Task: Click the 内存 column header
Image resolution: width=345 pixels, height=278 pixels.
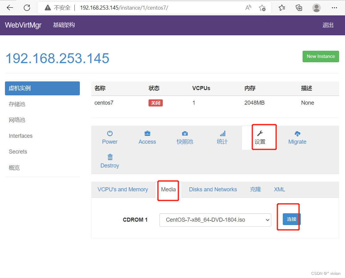Action: coord(250,88)
